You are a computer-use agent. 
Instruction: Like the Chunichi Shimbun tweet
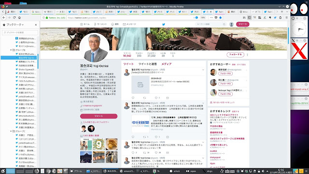click(x=156, y=137)
